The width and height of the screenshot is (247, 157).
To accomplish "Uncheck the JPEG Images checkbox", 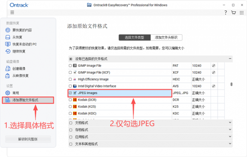I will [x=70, y=93].
